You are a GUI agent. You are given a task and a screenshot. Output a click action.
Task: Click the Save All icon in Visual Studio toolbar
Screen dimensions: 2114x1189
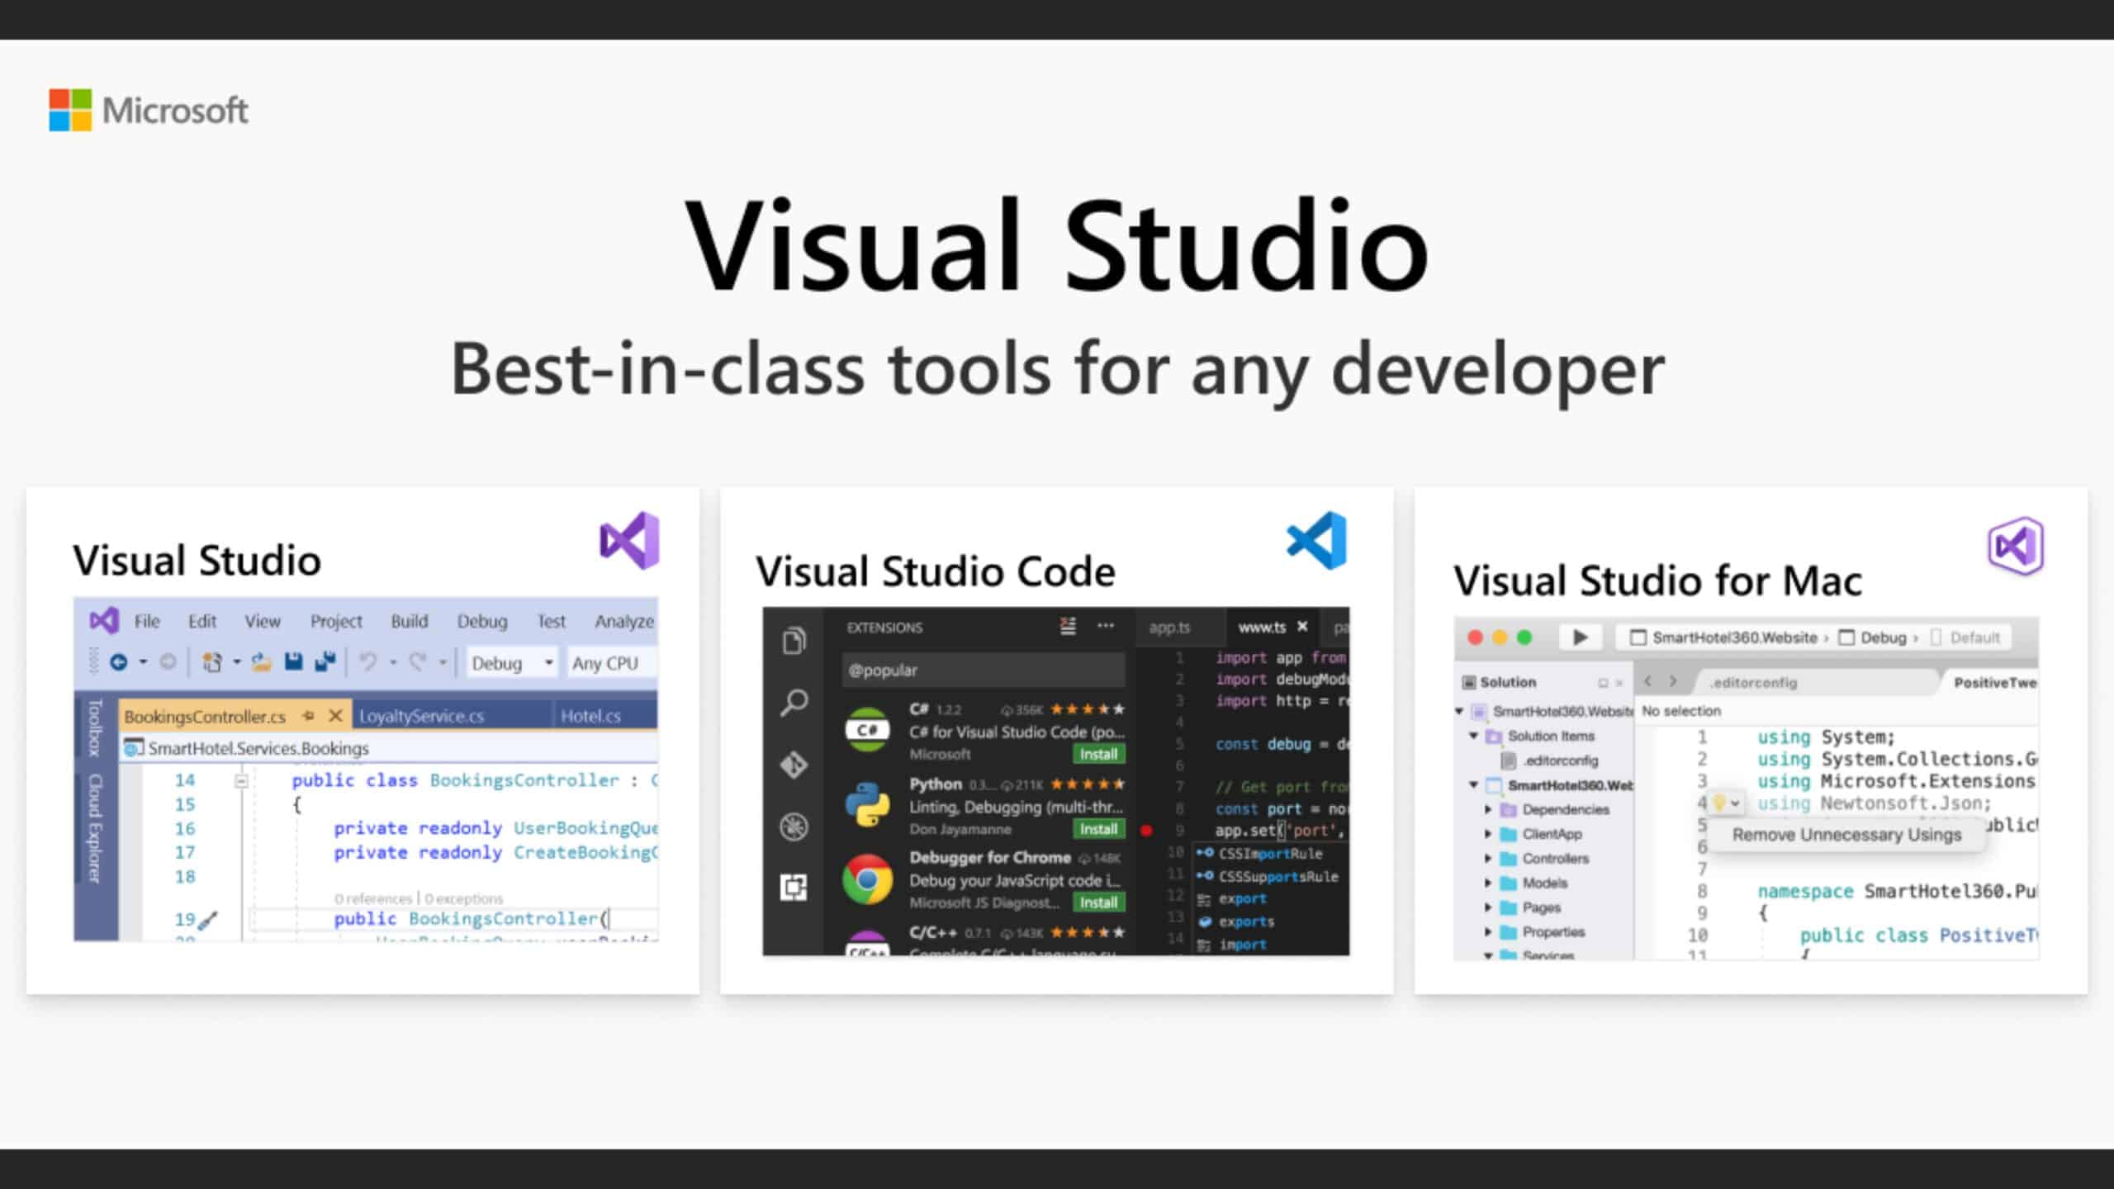(325, 661)
